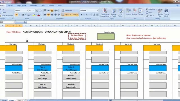Click Delete cells icon in Cells group
Screen dimensions: 180x101
[134, 11]
